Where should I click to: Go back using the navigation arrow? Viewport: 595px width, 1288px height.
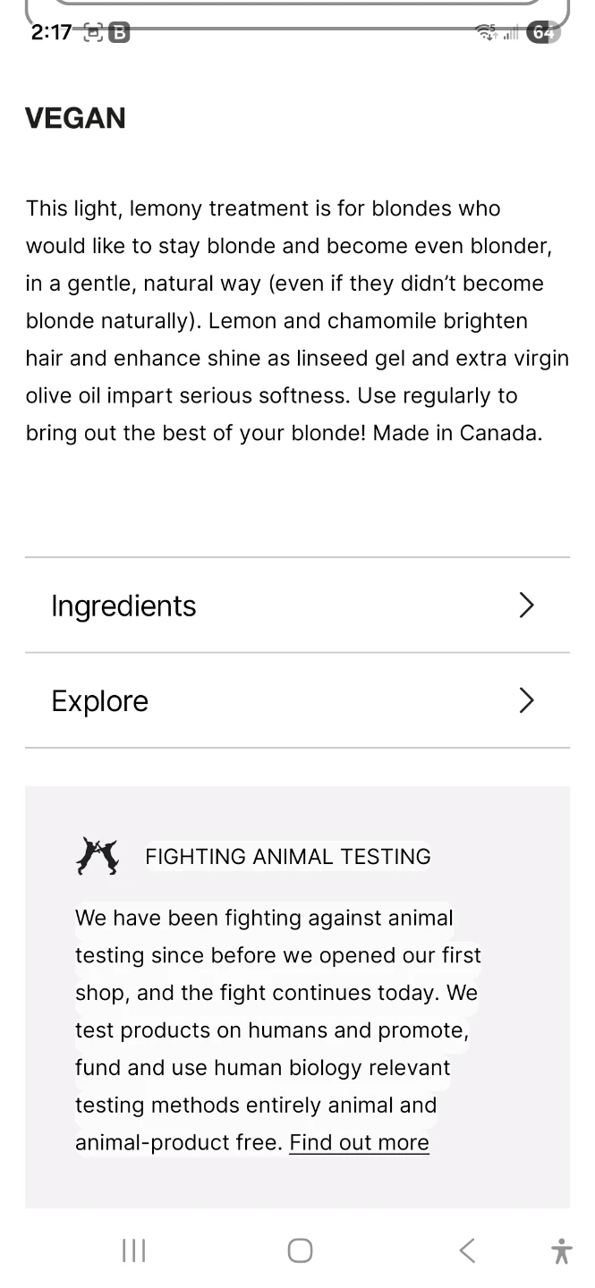pyautogui.click(x=466, y=1250)
